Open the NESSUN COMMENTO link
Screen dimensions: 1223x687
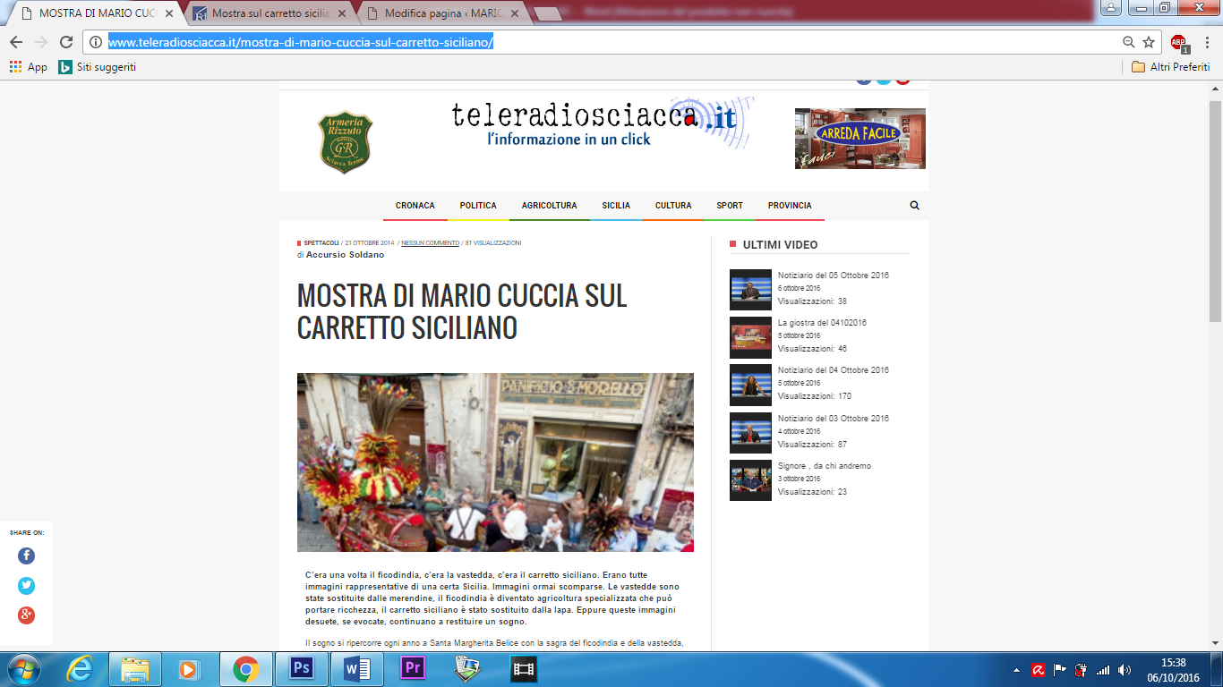click(x=430, y=242)
